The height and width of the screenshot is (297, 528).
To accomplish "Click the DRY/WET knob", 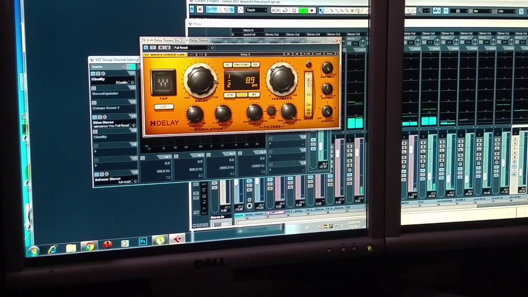I will coord(327,68).
